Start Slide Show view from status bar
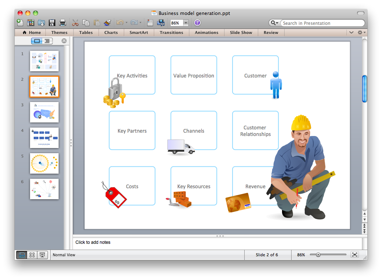 42,255
